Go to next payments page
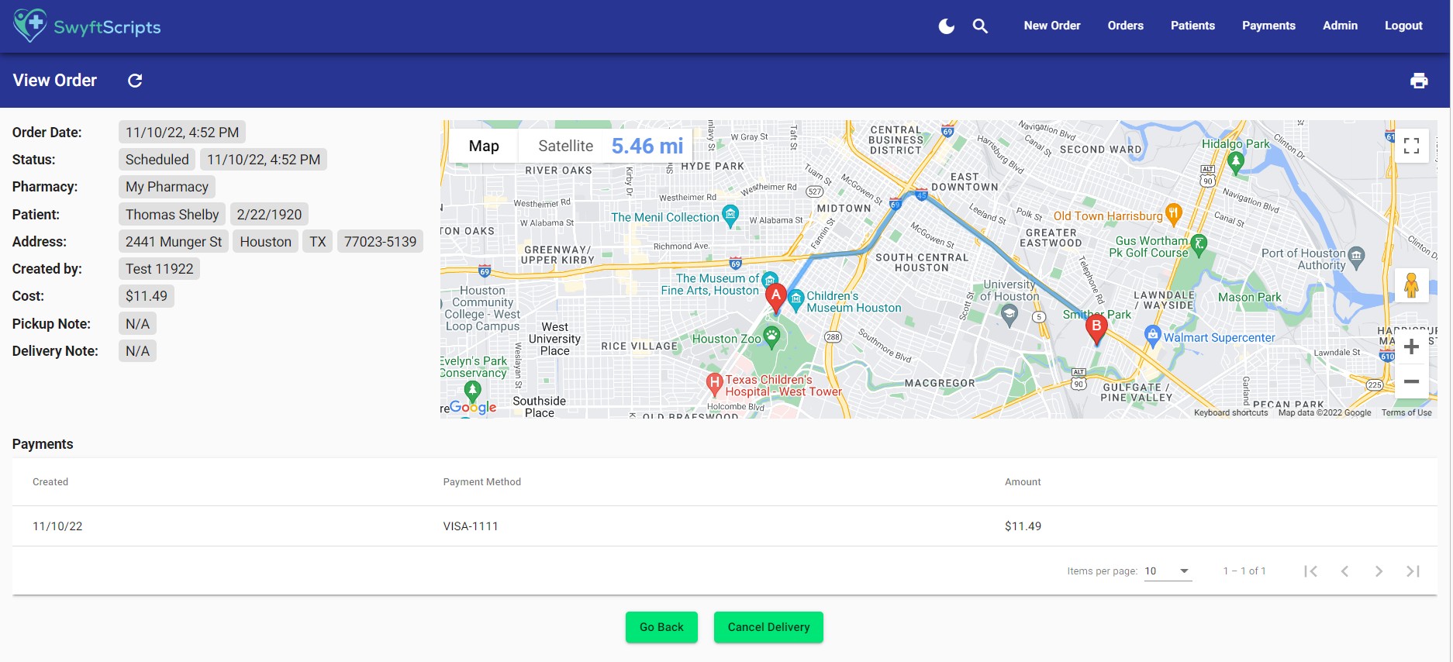The width and height of the screenshot is (1453, 662). (x=1379, y=571)
